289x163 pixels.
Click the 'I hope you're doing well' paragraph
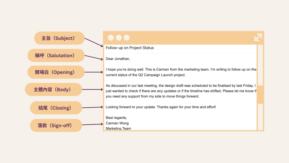click(181, 72)
